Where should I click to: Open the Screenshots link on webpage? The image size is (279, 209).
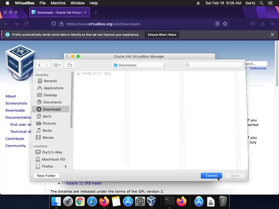click(16, 103)
